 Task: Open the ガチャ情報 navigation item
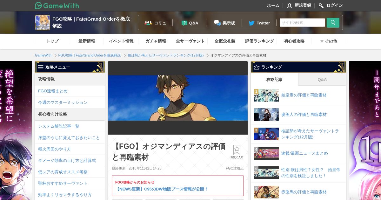point(156,41)
